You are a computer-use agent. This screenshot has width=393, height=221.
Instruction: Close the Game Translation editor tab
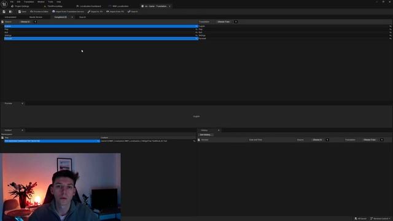169,6
